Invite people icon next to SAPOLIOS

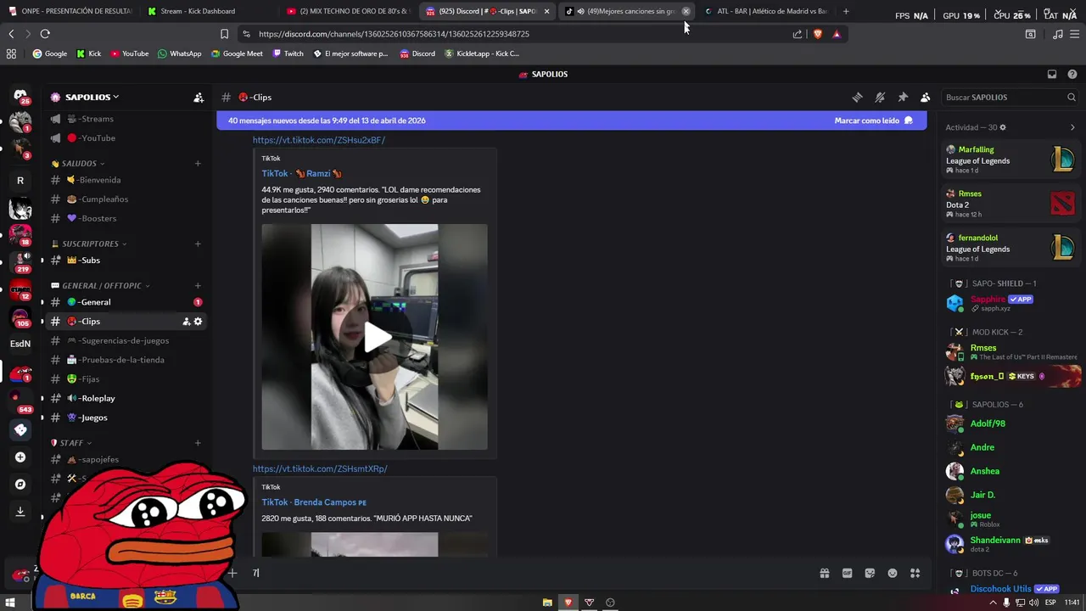point(199,98)
